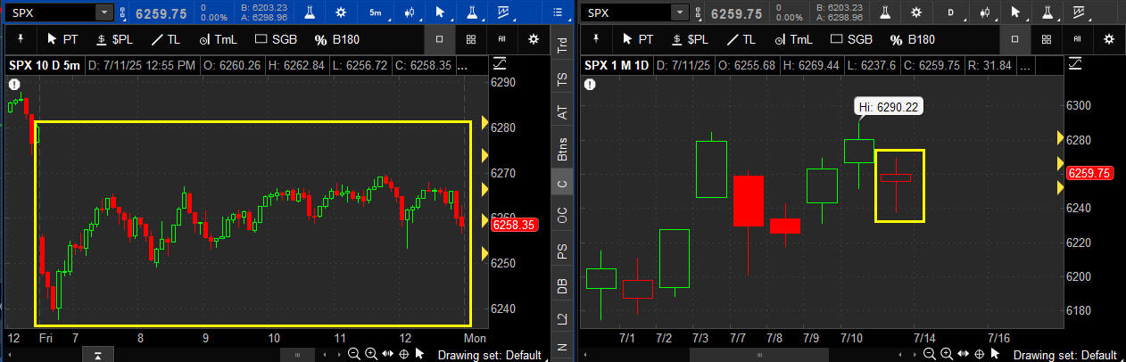Click exclamation alert icon in left chart
1126x362 pixels.
click(15, 84)
